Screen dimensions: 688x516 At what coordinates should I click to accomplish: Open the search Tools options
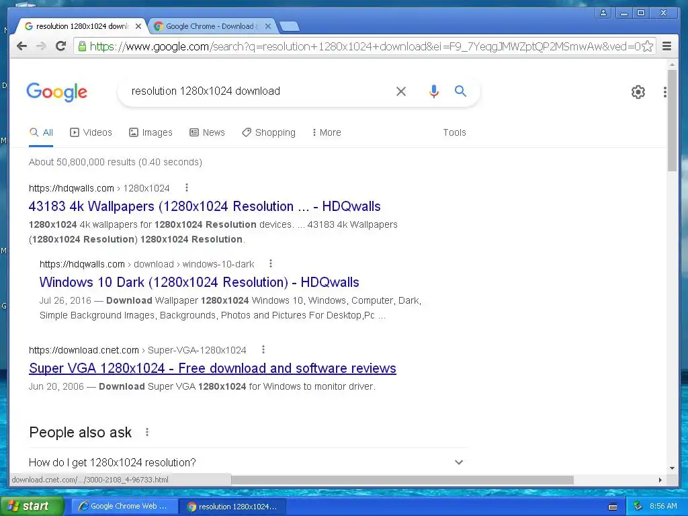(x=455, y=132)
